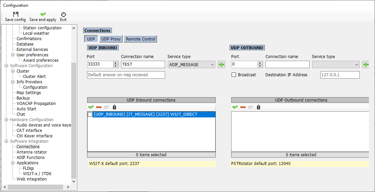This screenshot has height=192, width=375.
Task: Switch to the UDP Proxy tab
Action: point(111,39)
